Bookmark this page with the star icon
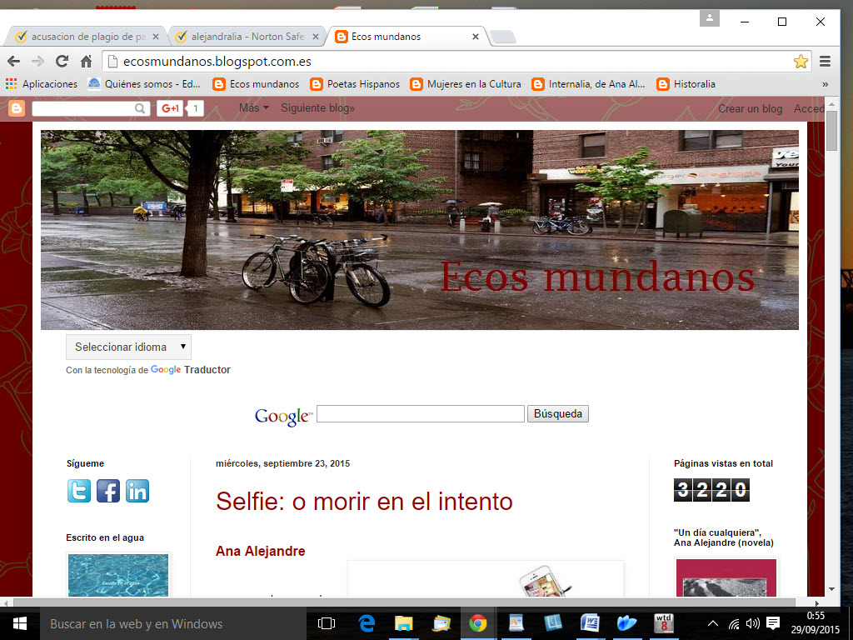 [x=801, y=61]
